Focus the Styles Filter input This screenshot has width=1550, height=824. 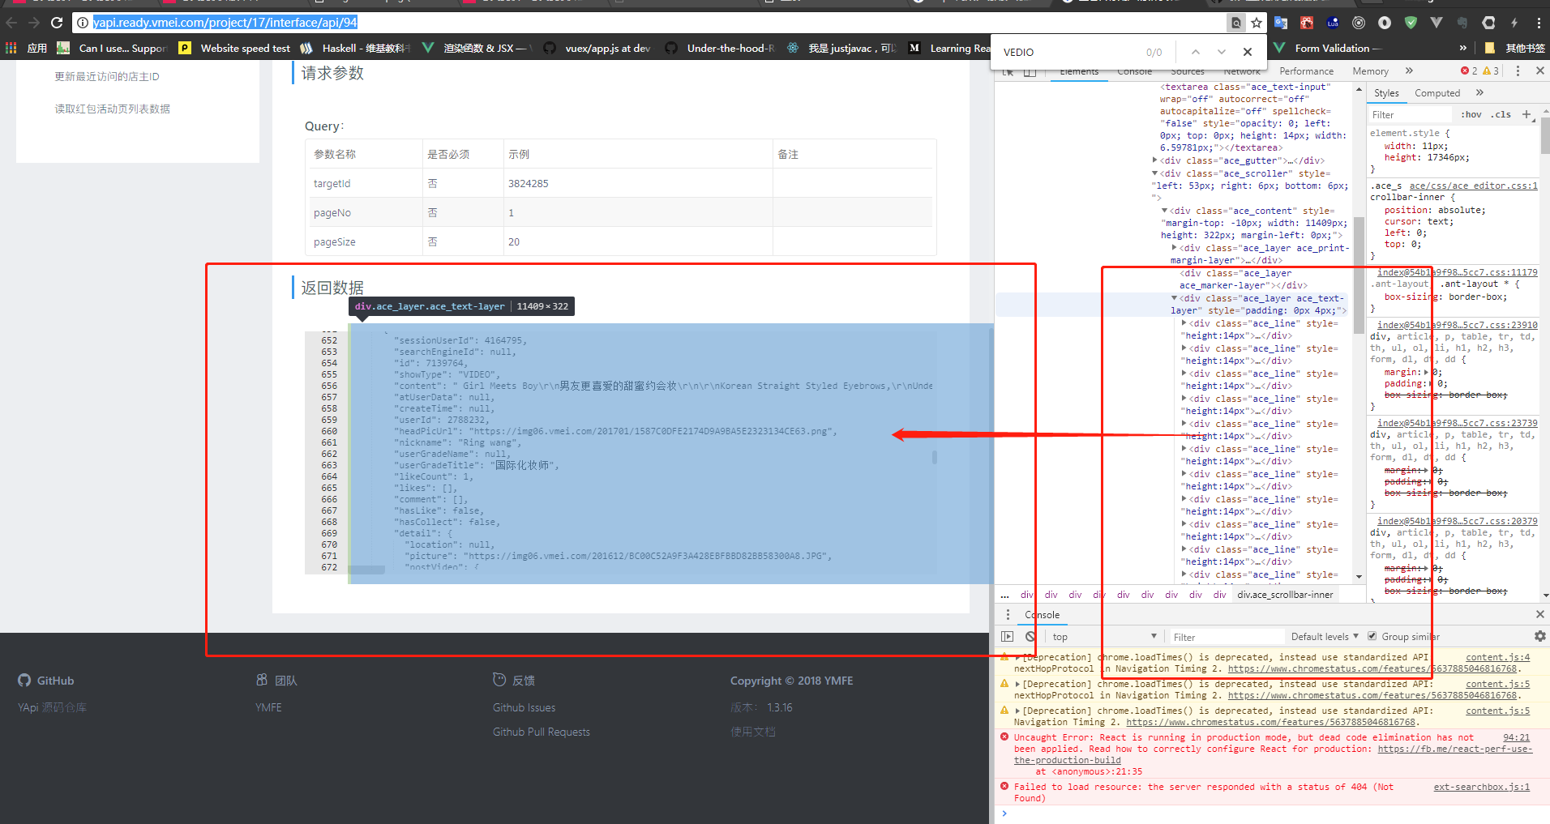point(1411,114)
